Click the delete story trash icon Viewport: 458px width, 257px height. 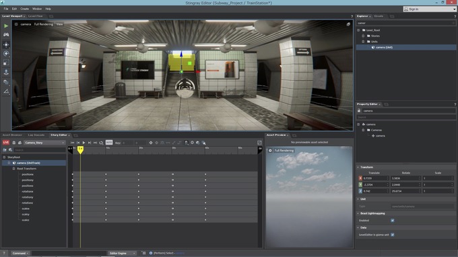pos(13,143)
